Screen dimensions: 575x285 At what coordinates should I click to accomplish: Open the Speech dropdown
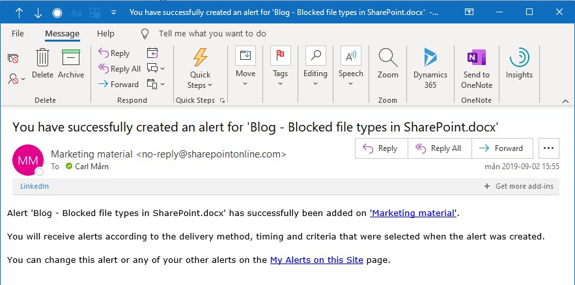point(350,66)
